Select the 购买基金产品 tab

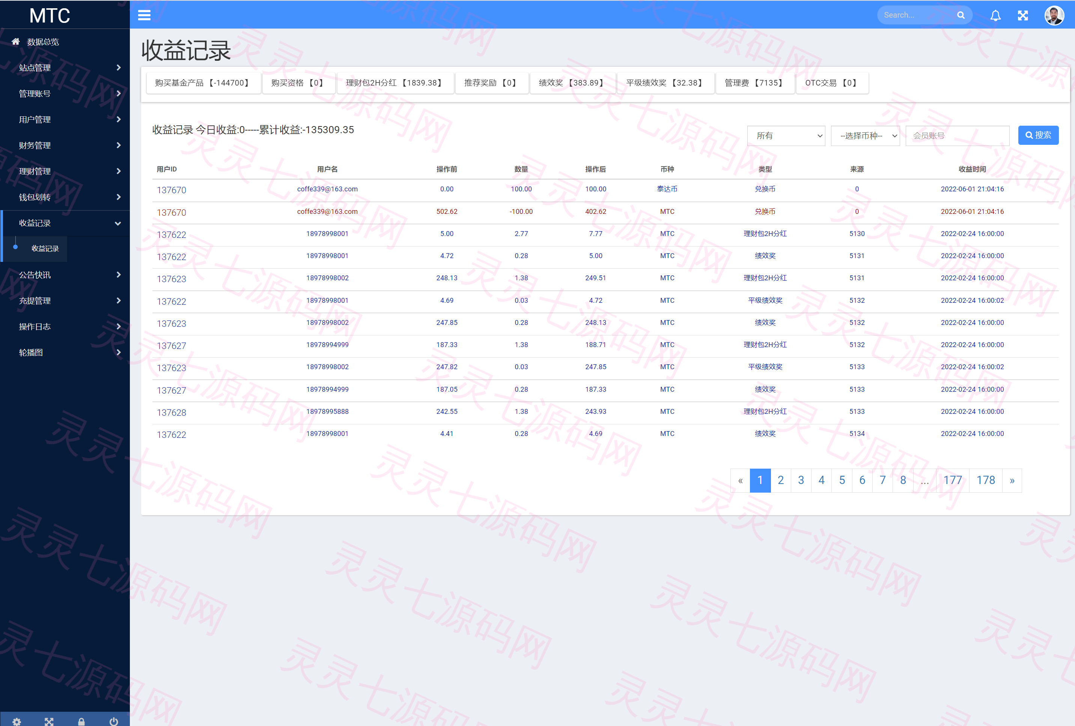click(203, 83)
